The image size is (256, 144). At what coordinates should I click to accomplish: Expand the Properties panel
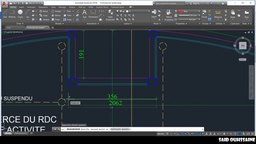pos(181,24)
